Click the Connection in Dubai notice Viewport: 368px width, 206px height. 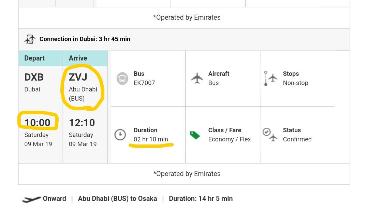pos(85,39)
